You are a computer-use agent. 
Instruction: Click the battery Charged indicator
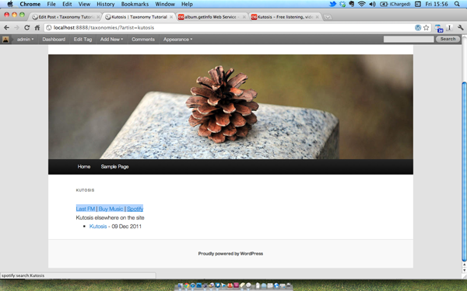pos(395,4)
